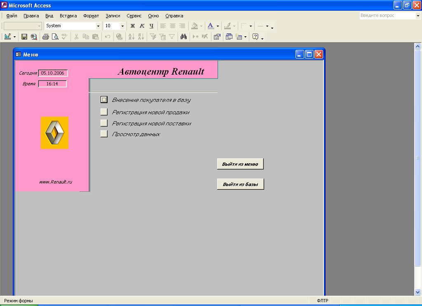The width and height of the screenshot is (422, 306).
Task: Toggle Italic formatting button
Action: (142, 26)
